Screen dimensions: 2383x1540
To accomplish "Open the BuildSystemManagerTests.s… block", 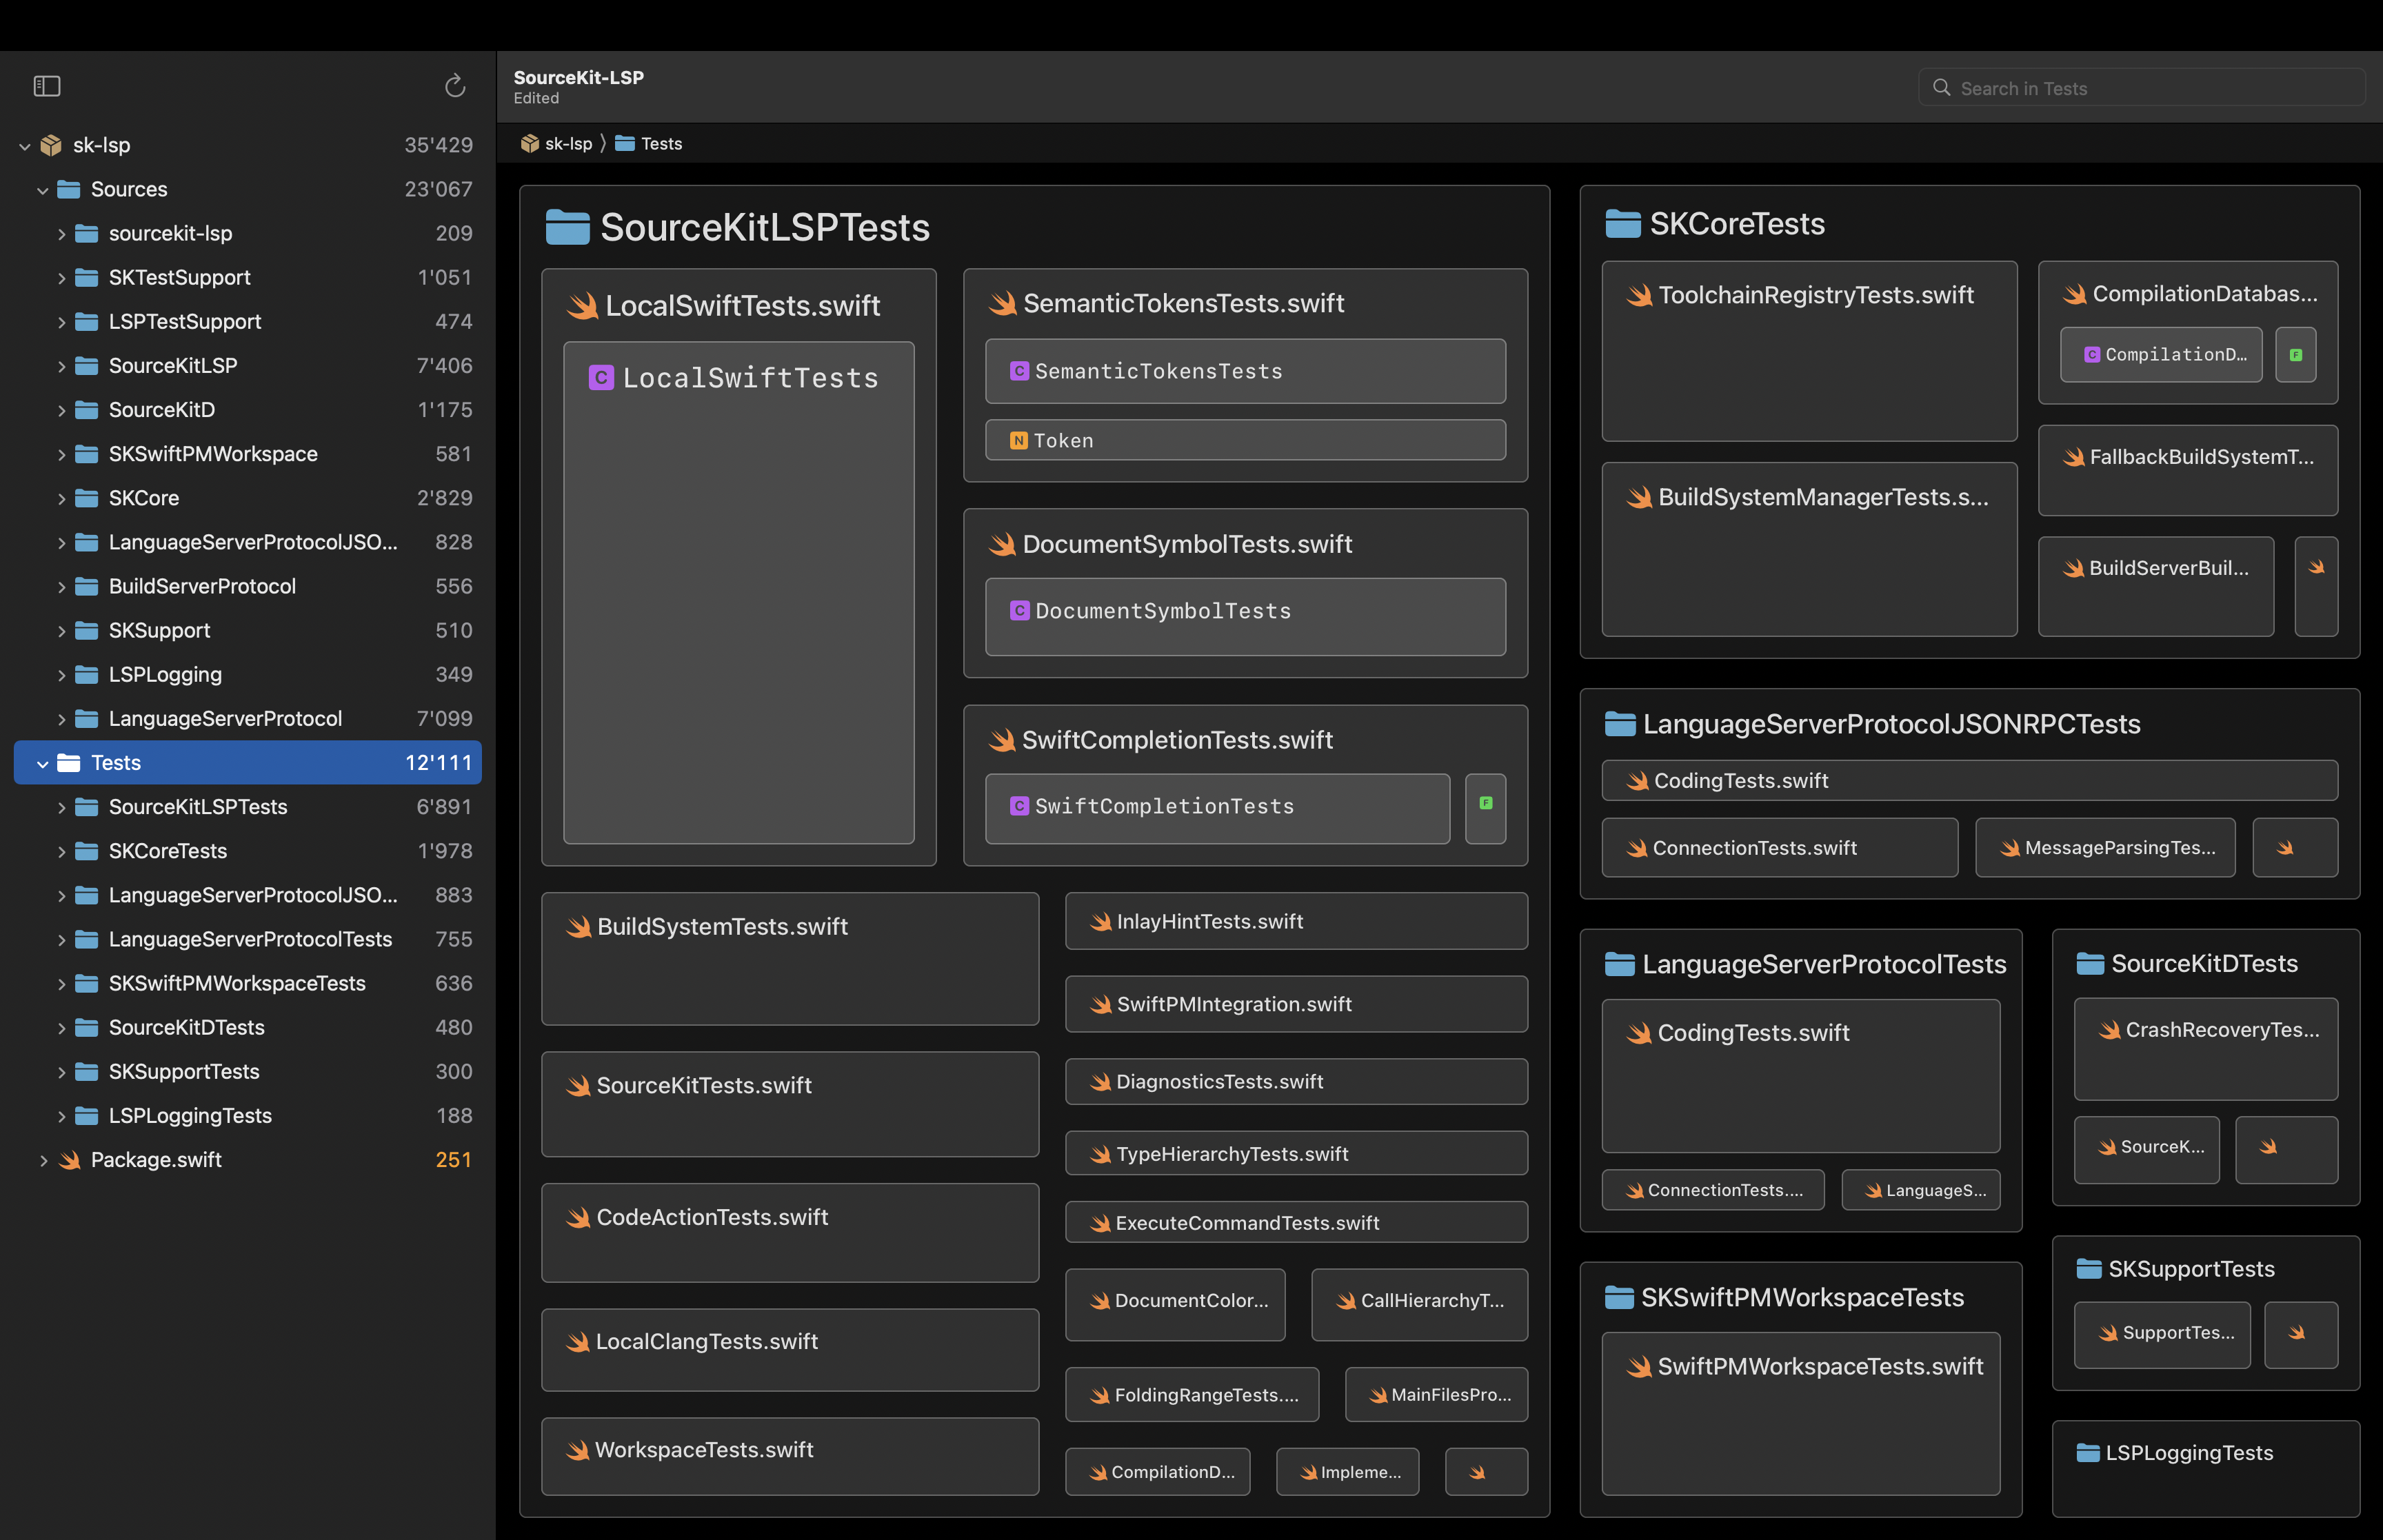I will 1809,549.
